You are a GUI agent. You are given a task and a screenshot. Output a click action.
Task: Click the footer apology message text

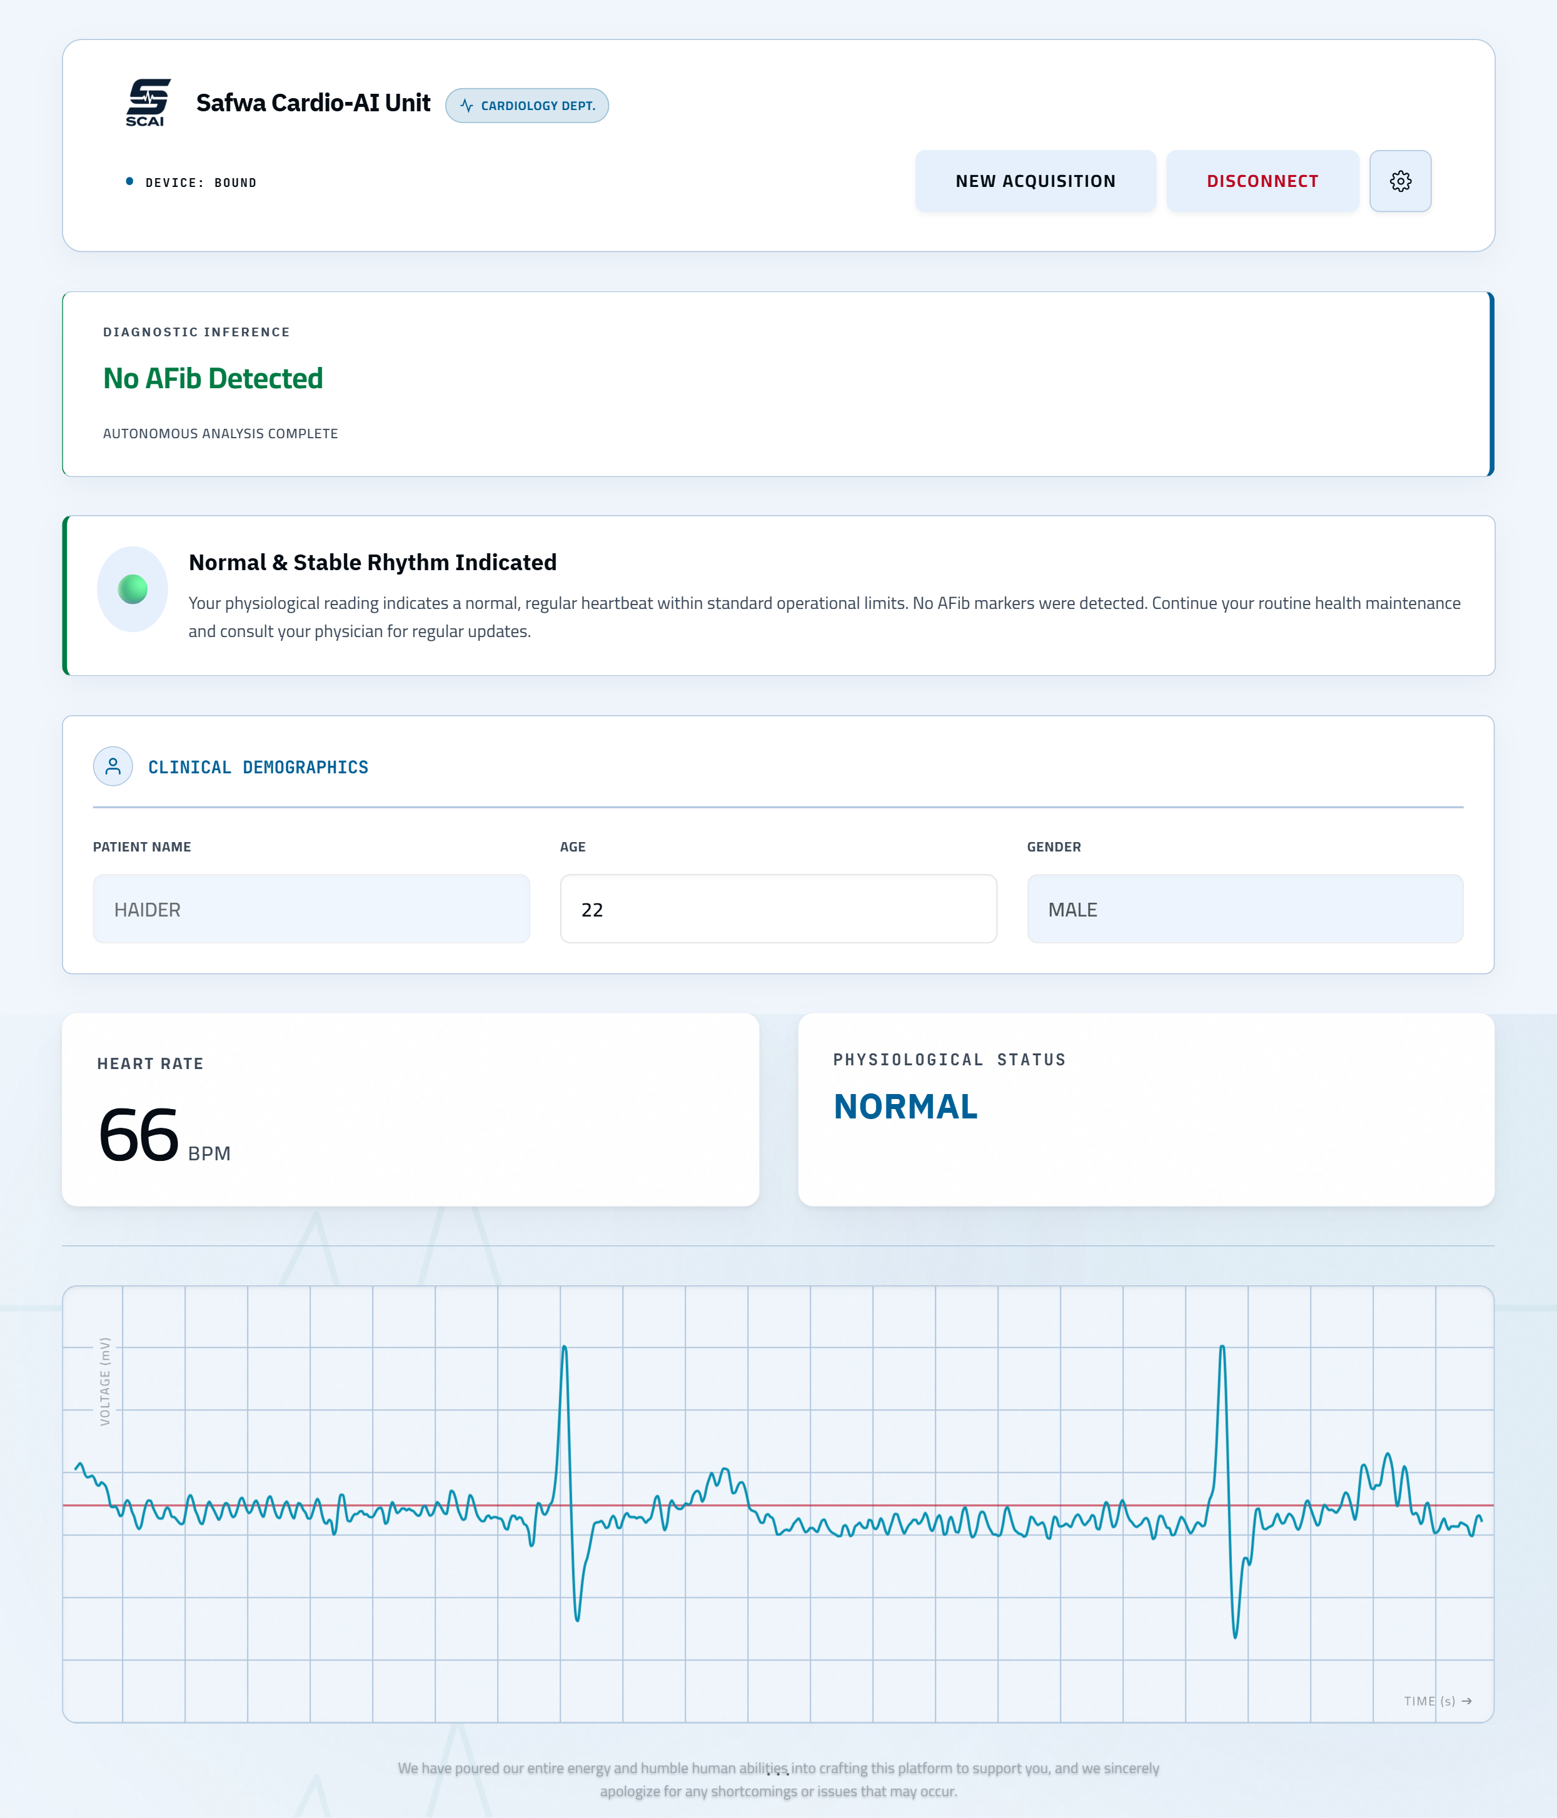click(x=778, y=1779)
